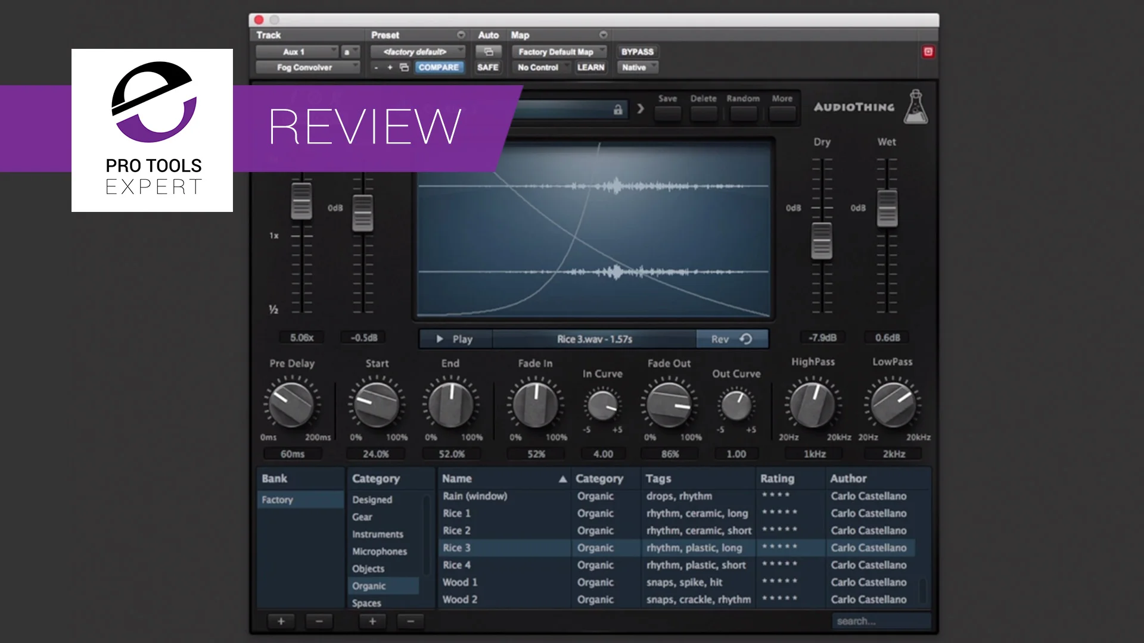
Task: Click the next-preset arrow after the preset name
Action: coord(640,110)
